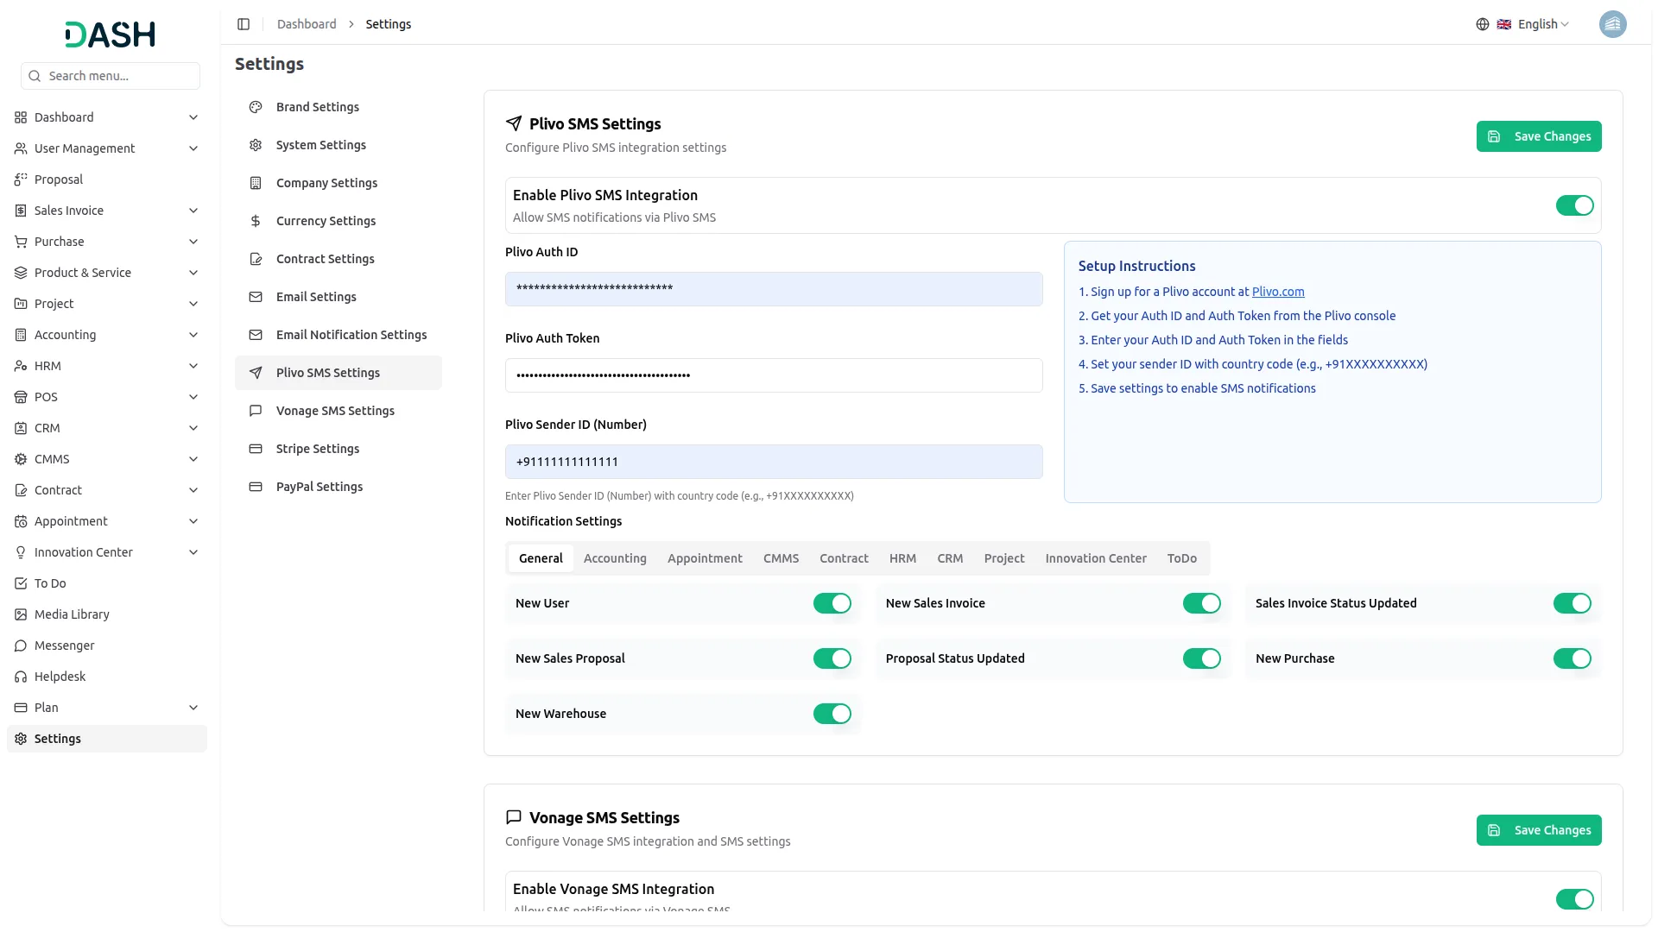
Task: Click the To Do checklist icon
Action: 21,583
